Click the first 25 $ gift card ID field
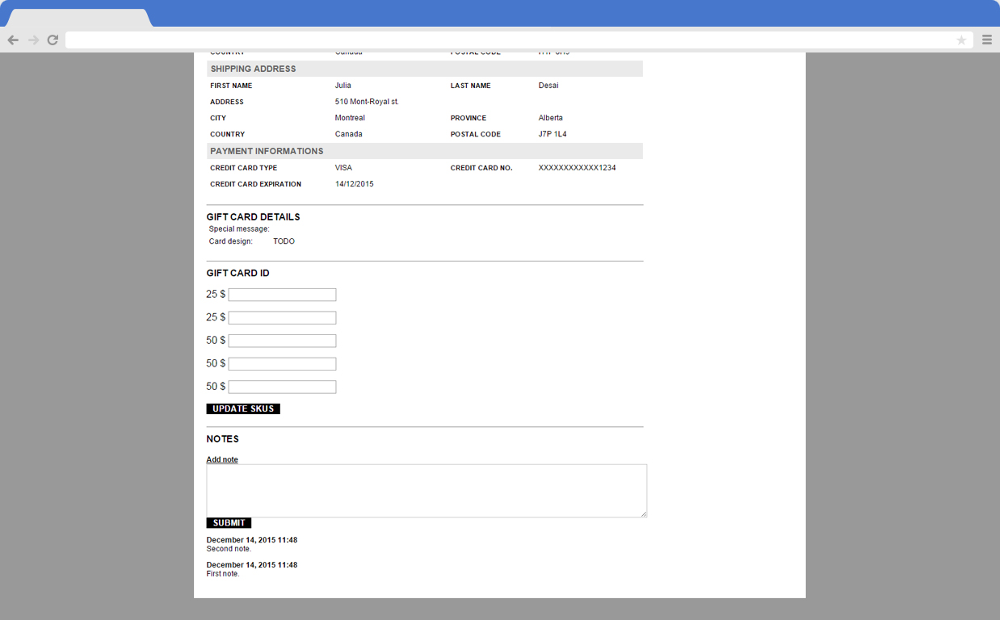The width and height of the screenshot is (1000, 620). 281,294
